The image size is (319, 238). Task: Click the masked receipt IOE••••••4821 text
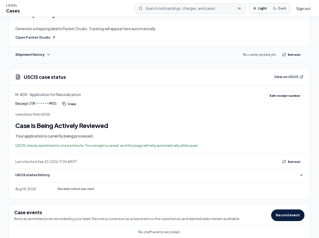pyautogui.click(x=43, y=103)
